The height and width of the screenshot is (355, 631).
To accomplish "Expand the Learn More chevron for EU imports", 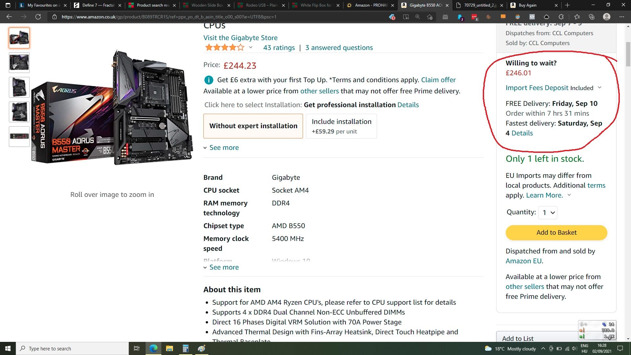I will 569,195.
